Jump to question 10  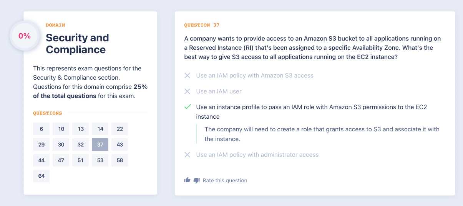tap(61, 129)
